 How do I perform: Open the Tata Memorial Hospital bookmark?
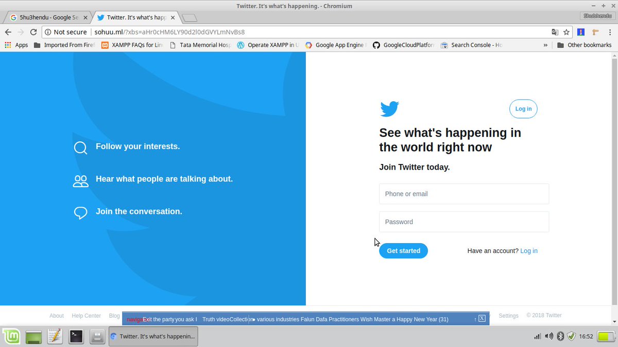[x=200, y=45]
